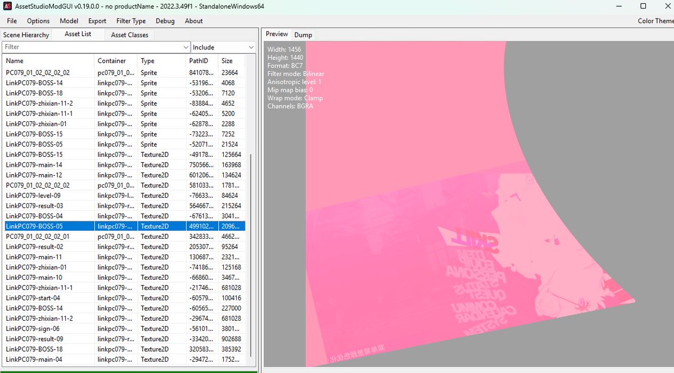Sort by the Type column header
The width and height of the screenshot is (674, 373).
point(161,61)
